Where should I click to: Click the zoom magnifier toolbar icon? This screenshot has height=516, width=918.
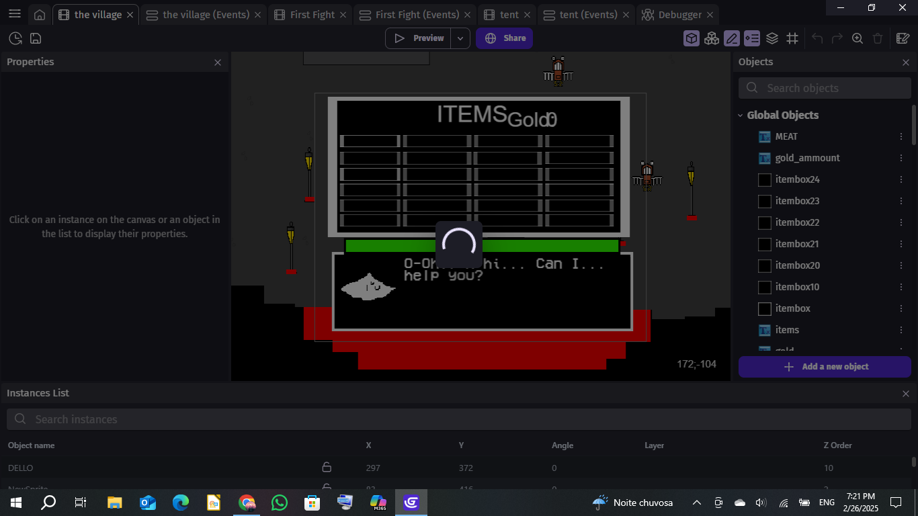(x=858, y=38)
